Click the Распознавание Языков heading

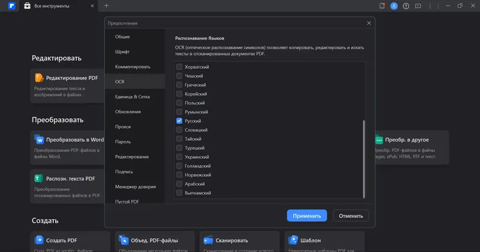pyautogui.click(x=200, y=38)
